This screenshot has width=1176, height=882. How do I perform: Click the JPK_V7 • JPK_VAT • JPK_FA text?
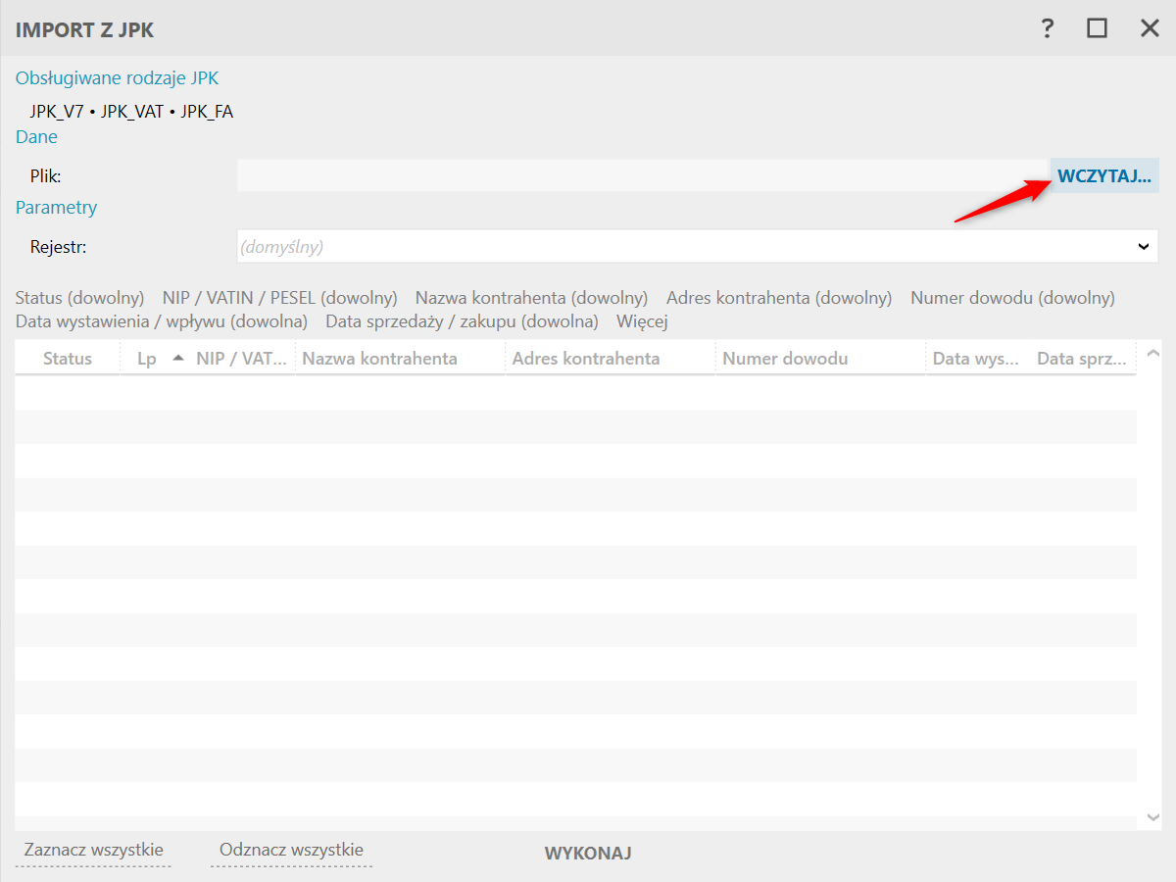tap(131, 111)
